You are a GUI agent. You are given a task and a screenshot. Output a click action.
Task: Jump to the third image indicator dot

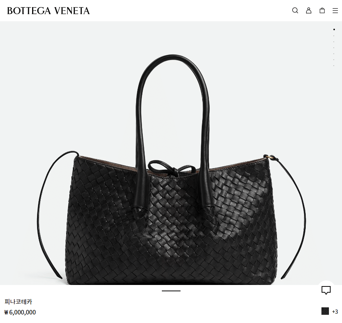[x=334, y=41]
